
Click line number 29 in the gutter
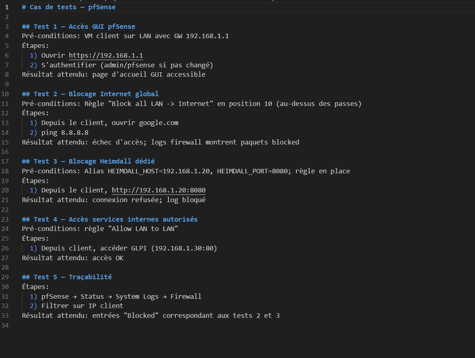pyautogui.click(x=6, y=277)
